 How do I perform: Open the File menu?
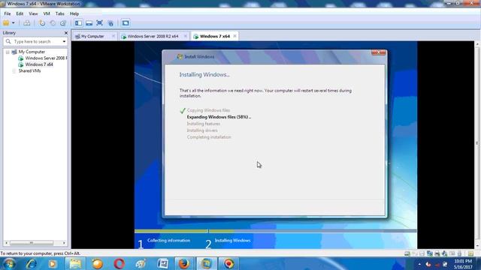pos(8,13)
